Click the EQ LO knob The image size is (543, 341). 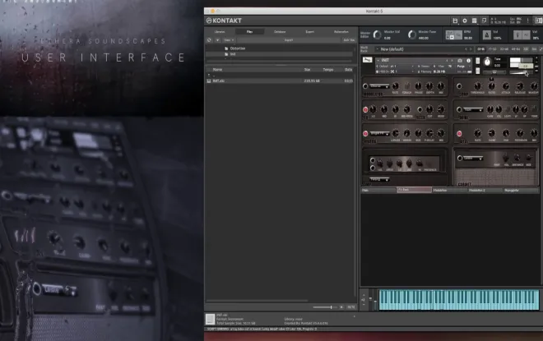click(x=373, y=109)
